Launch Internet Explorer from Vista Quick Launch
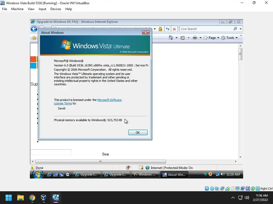 pos(49,175)
